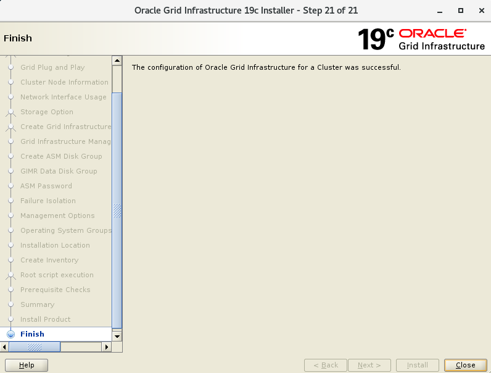Select the GIMR Data Disk Group step
Viewport: 491px width, 373px height.
[59, 171]
